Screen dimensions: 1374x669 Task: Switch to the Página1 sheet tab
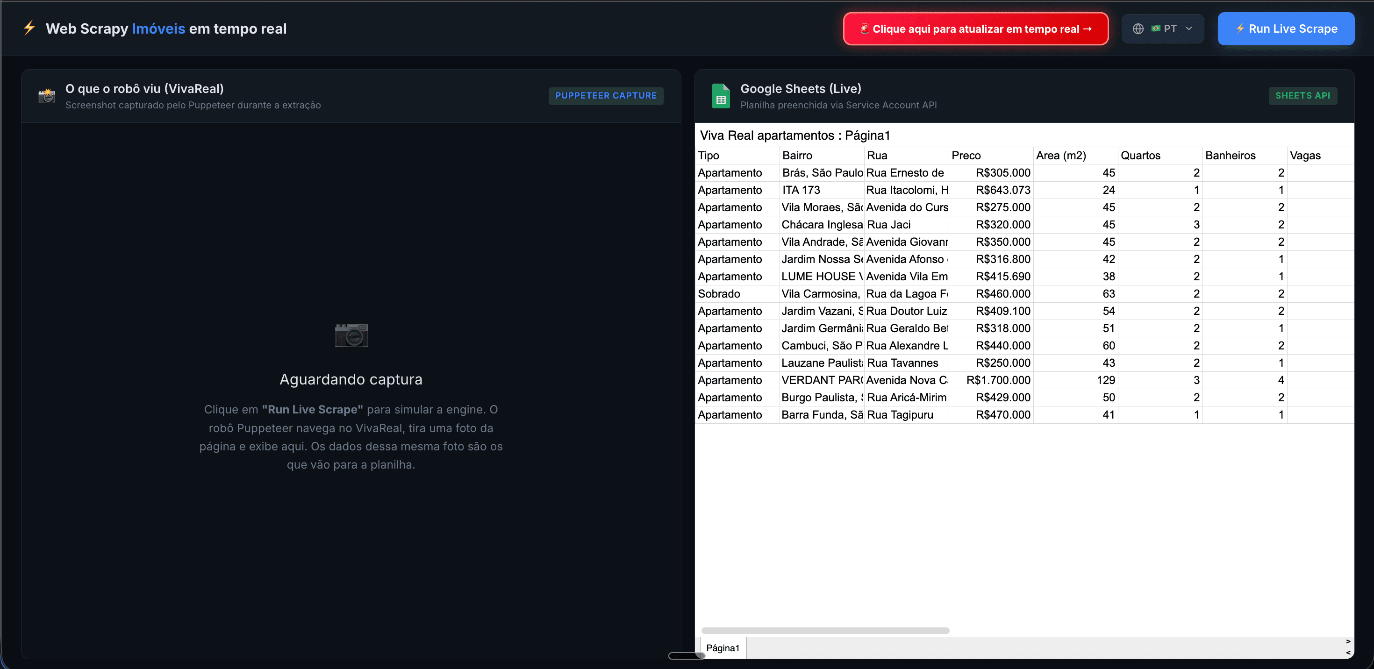[x=723, y=648]
